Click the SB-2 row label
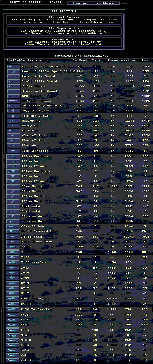This screenshot has width=153, height=364. pos(25,325)
